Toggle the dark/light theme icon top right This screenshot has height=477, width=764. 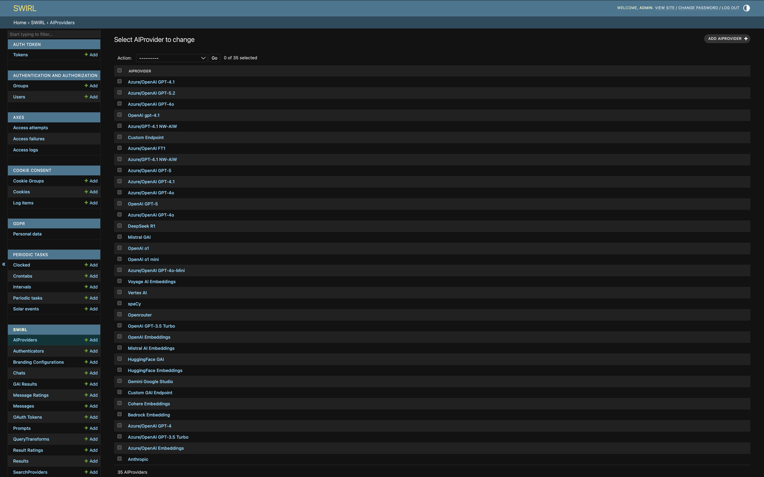coord(746,8)
